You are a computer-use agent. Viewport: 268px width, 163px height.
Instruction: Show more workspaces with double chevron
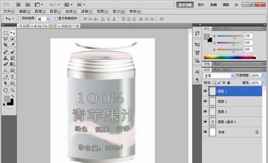tap(236, 5)
